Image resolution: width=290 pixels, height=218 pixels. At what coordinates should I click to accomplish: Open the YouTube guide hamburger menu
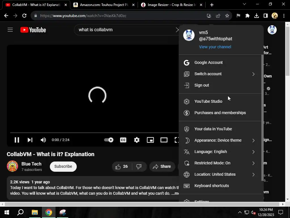pos(10,30)
